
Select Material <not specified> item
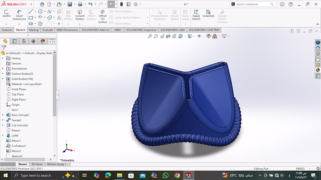point(27,84)
